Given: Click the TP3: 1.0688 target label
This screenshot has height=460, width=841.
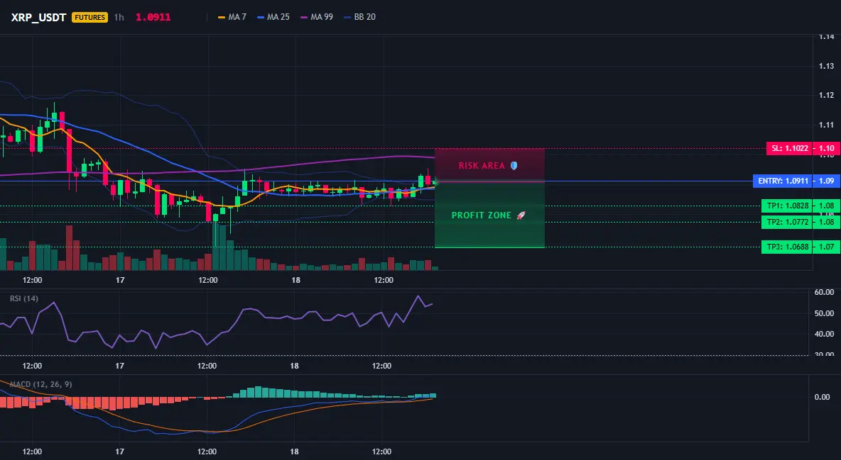Looking at the screenshot, I should [x=787, y=247].
